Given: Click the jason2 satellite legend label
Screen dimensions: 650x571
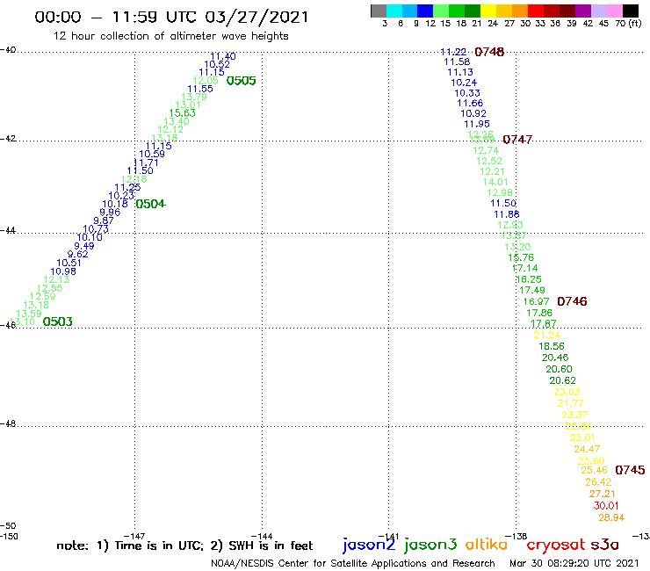Looking at the screenshot, I should pyautogui.click(x=369, y=545).
